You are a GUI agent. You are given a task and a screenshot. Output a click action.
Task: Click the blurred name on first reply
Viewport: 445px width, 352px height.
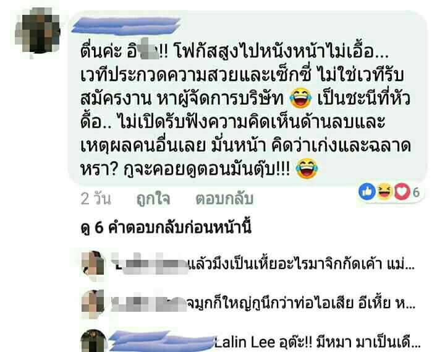pos(150,264)
